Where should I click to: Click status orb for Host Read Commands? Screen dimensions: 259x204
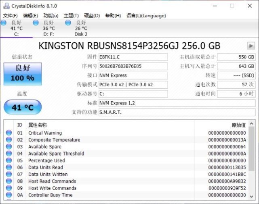[9, 181]
